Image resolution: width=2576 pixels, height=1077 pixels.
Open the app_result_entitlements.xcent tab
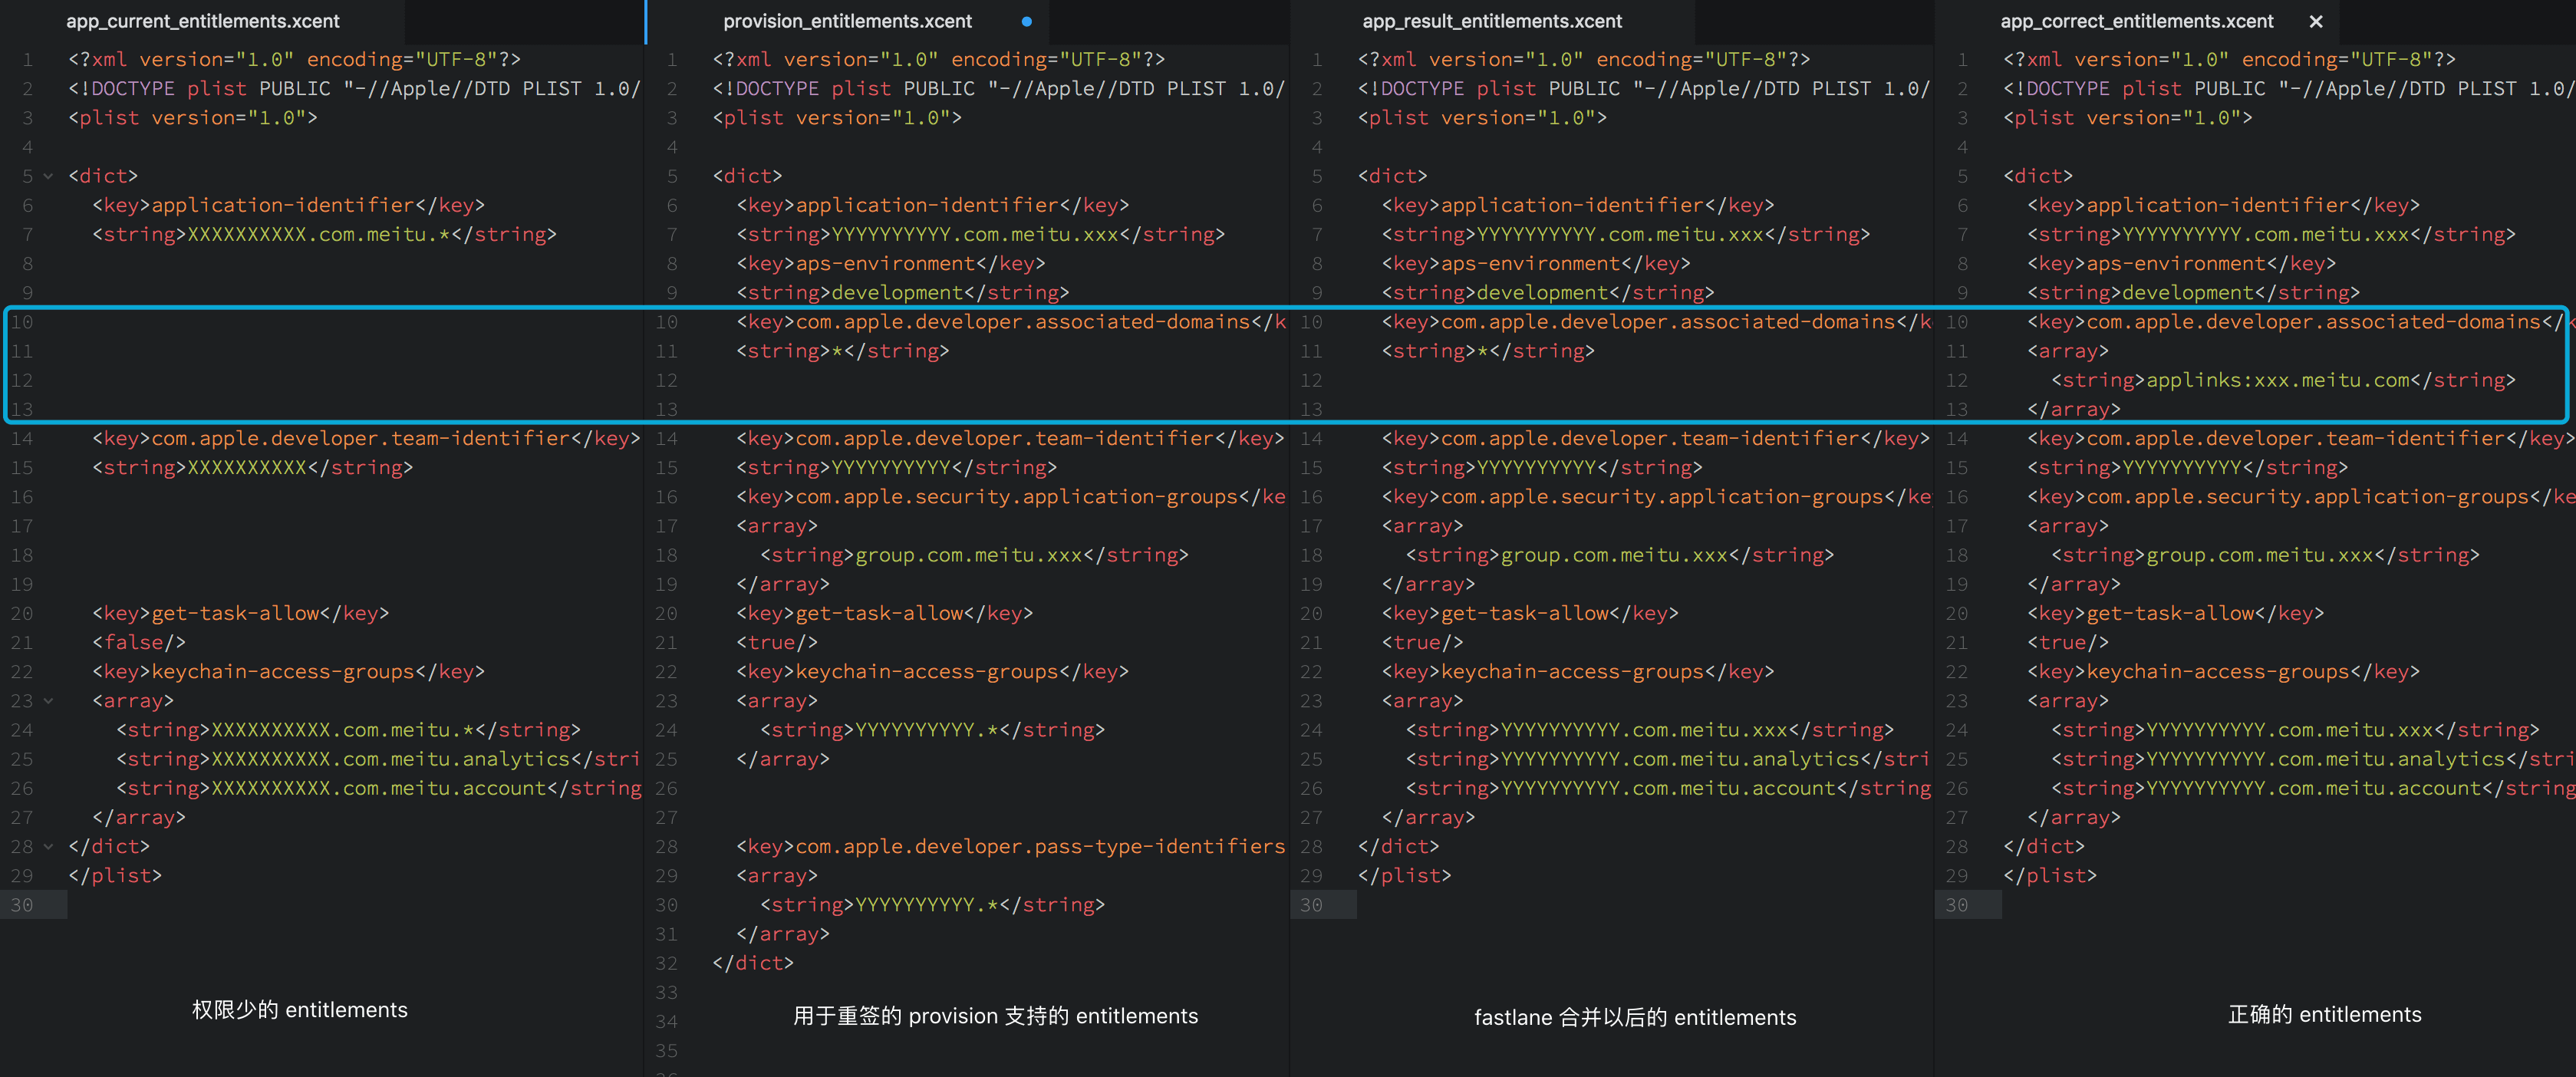click(1491, 21)
